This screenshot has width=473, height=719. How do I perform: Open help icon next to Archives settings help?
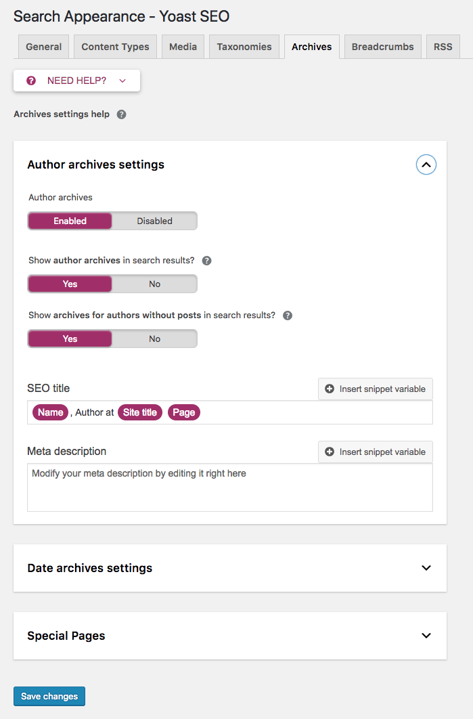coord(121,114)
